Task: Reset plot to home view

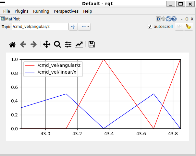Action: (x=12, y=44)
